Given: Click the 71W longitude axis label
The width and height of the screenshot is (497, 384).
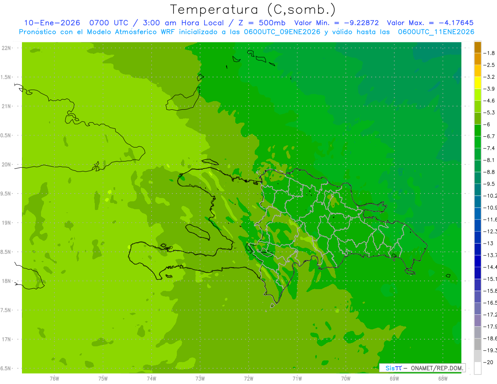Looking at the screenshot, I should click(297, 378).
